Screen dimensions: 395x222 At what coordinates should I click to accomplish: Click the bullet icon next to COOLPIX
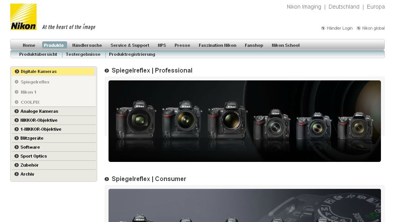coord(17,102)
